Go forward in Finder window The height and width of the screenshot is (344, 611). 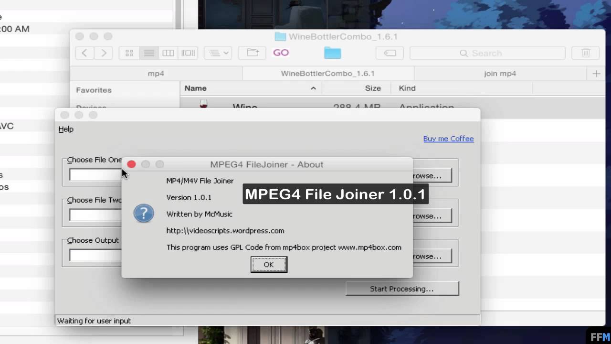(x=104, y=53)
